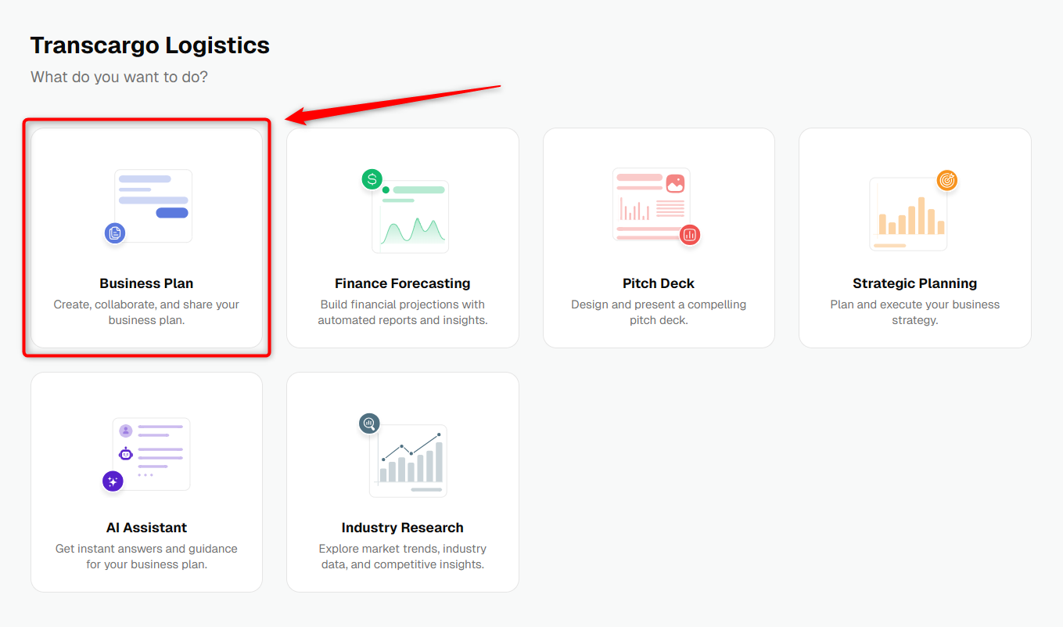The height and width of the screenshot is (627, 1063).
Task: Select the Pitch Deck title
Action: tap(659, 283)
